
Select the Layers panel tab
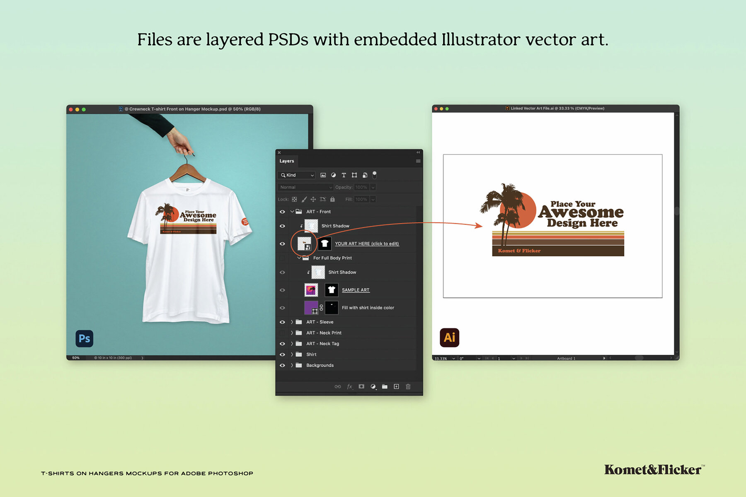pos(286,161)
